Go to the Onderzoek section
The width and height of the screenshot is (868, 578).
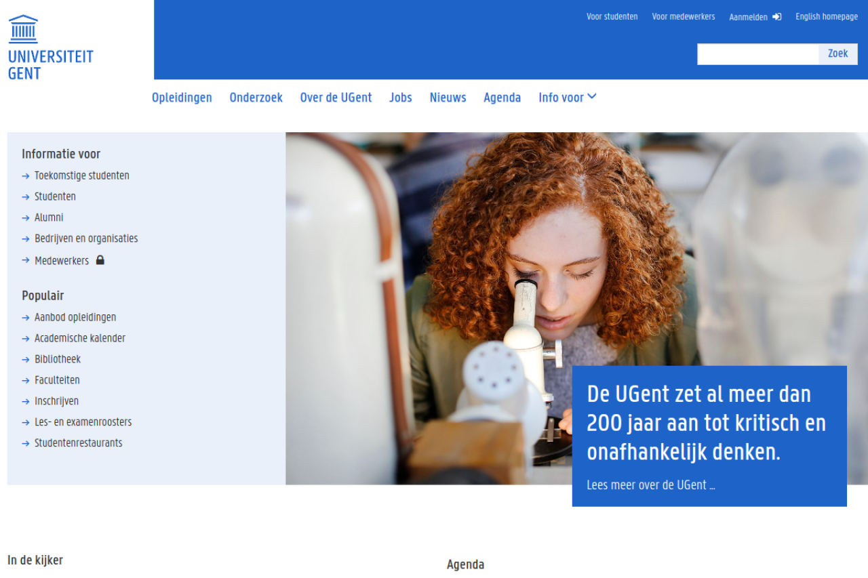(x=256, y=98)
